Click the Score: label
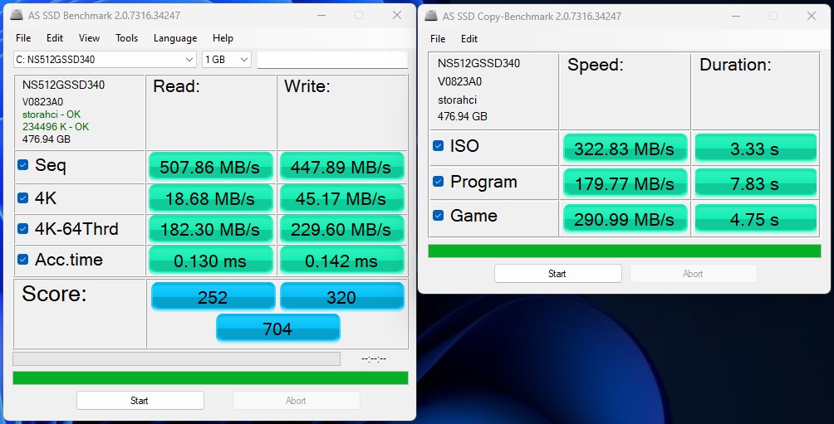 (54, 293)
